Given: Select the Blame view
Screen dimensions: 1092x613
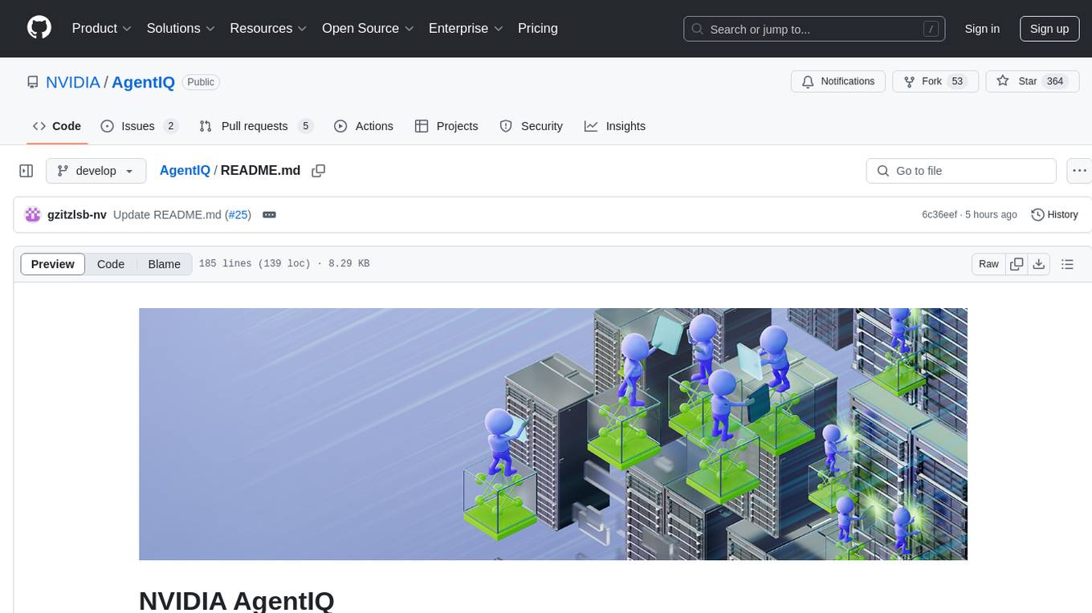Looking at the screenshot, I should click(165, 264).
